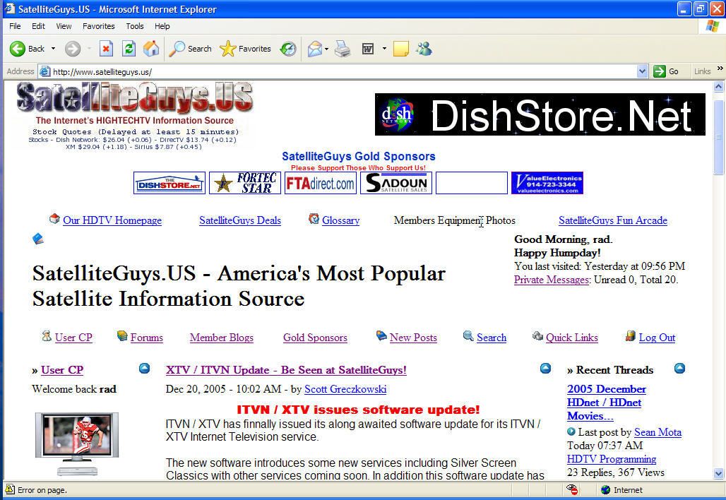Screen dimensions: 726x500
Task: Refresh the page using the toolbar Refresh icon
Action: 129,49
